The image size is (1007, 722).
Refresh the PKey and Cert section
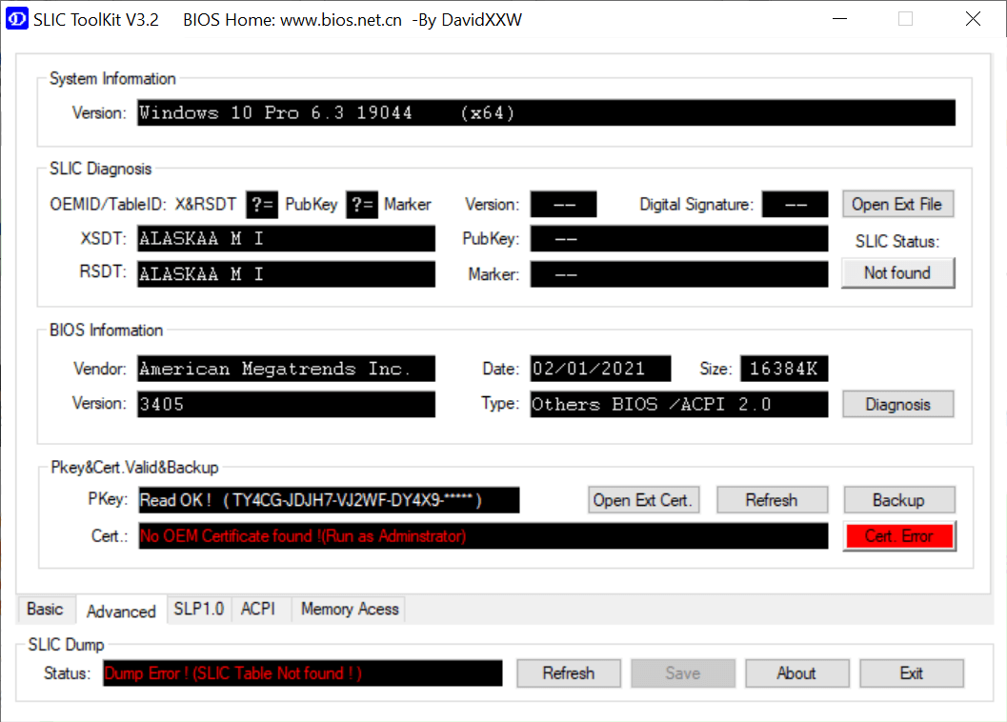pos(772,500)
